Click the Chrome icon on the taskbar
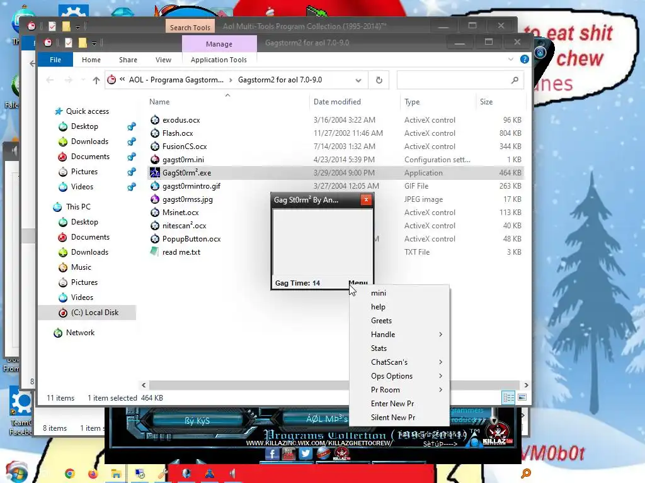The width and height of the screenshot is (645, 483). (x=70, y=474)
